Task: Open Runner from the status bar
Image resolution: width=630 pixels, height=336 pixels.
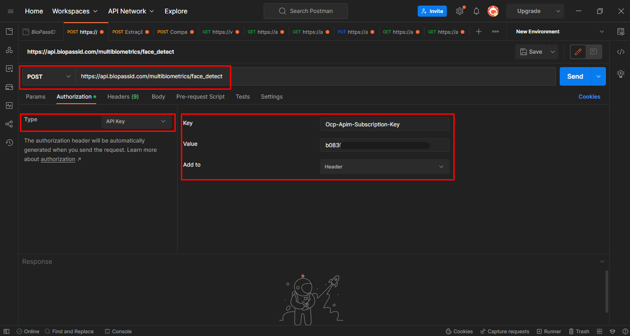Action: coord(549,331)
